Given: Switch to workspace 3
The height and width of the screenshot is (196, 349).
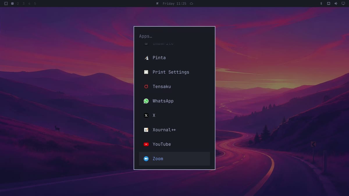Looking at the screenshot, I should [x=24, y=3].
